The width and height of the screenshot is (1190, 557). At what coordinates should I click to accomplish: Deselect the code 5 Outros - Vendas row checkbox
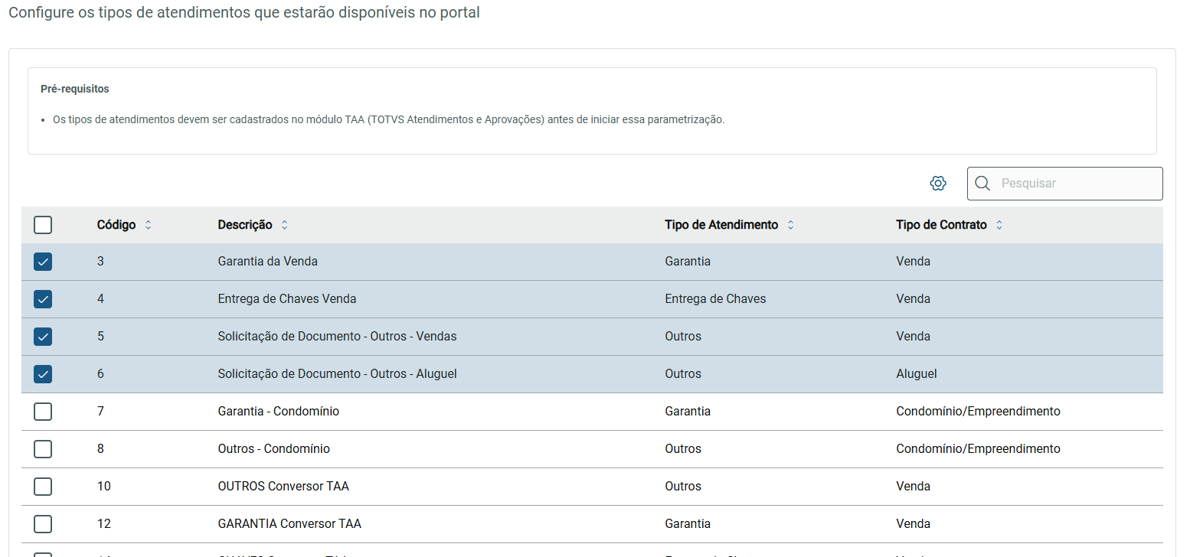tap(43, 337)
